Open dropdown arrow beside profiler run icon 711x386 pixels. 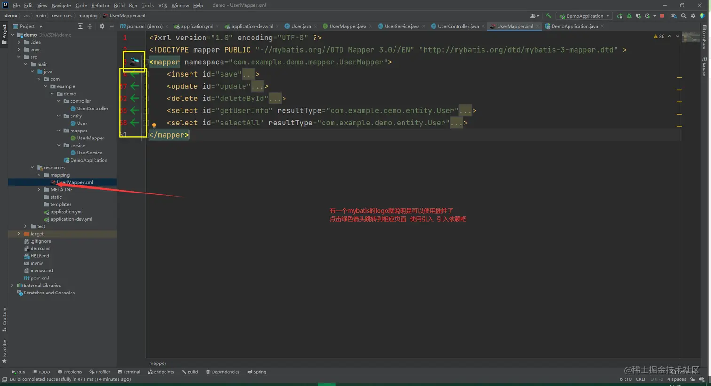pyautogui.click(x=655, y=16)
